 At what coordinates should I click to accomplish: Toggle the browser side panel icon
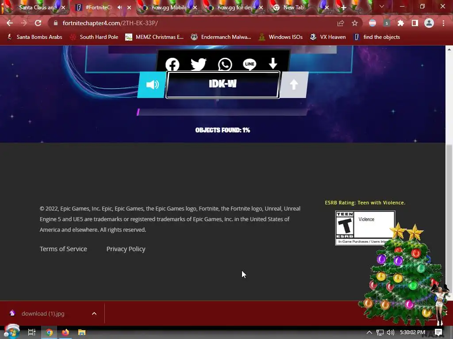(x=415, y=23)
